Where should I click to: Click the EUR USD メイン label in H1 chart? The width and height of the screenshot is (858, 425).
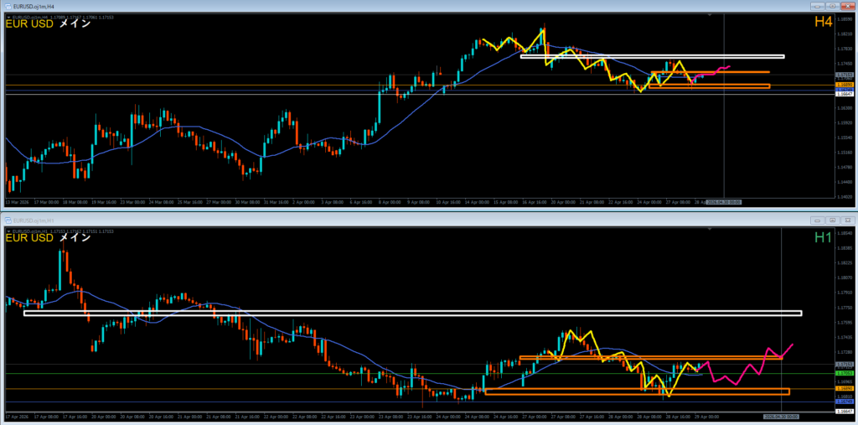(48, 238)
